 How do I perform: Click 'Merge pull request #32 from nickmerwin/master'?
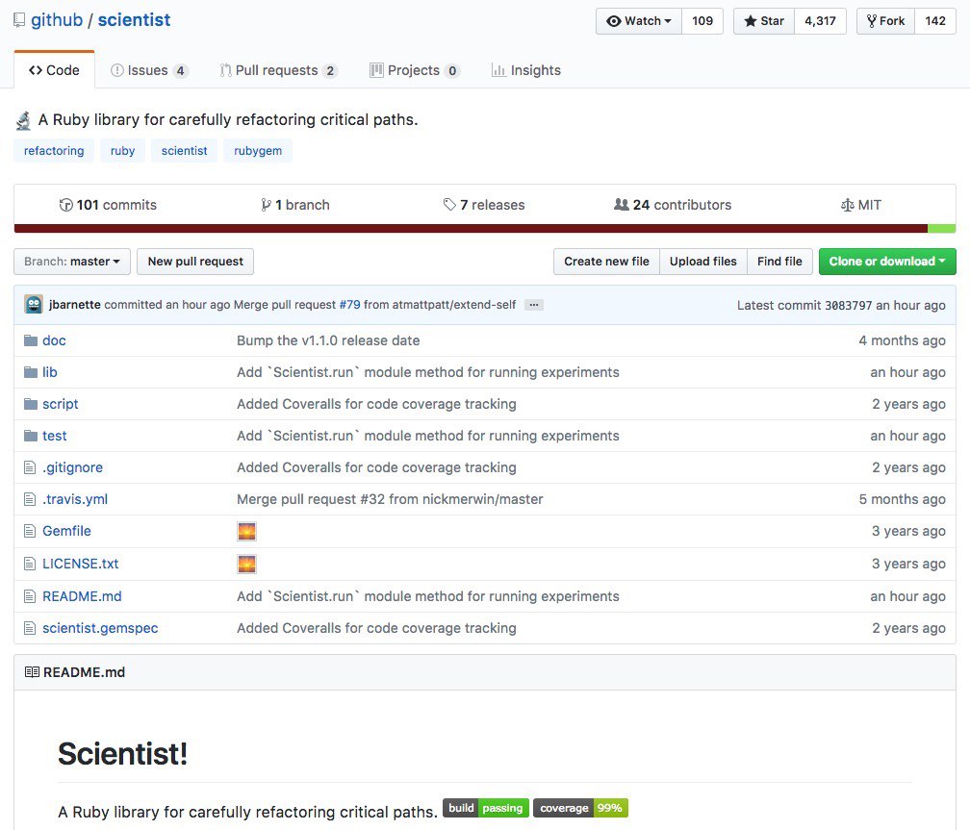point(390,499)
